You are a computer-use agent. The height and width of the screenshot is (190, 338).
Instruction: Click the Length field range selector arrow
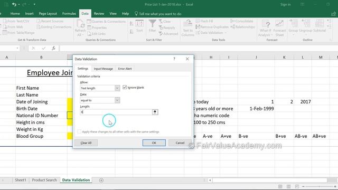coord(155,112)
